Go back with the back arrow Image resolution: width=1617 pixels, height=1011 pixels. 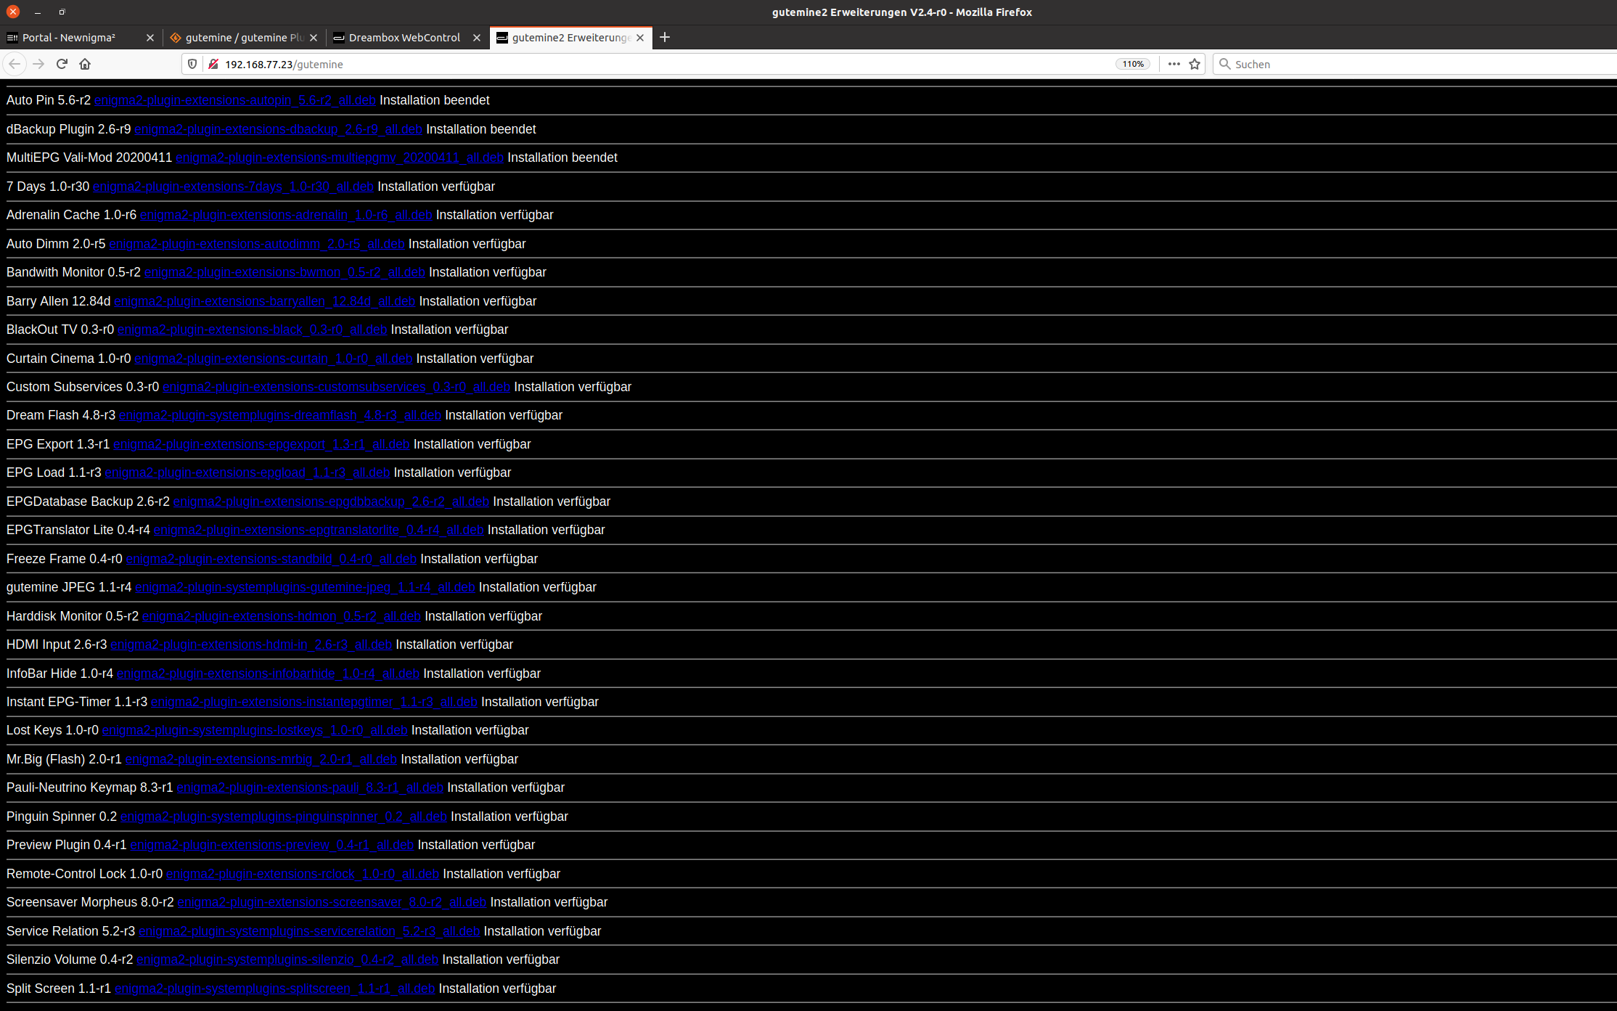click(15, 64)
